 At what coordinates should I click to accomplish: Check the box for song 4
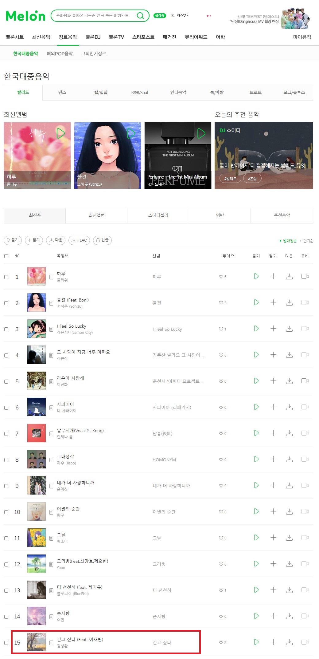pyautogui.click(x=6, y=355)
